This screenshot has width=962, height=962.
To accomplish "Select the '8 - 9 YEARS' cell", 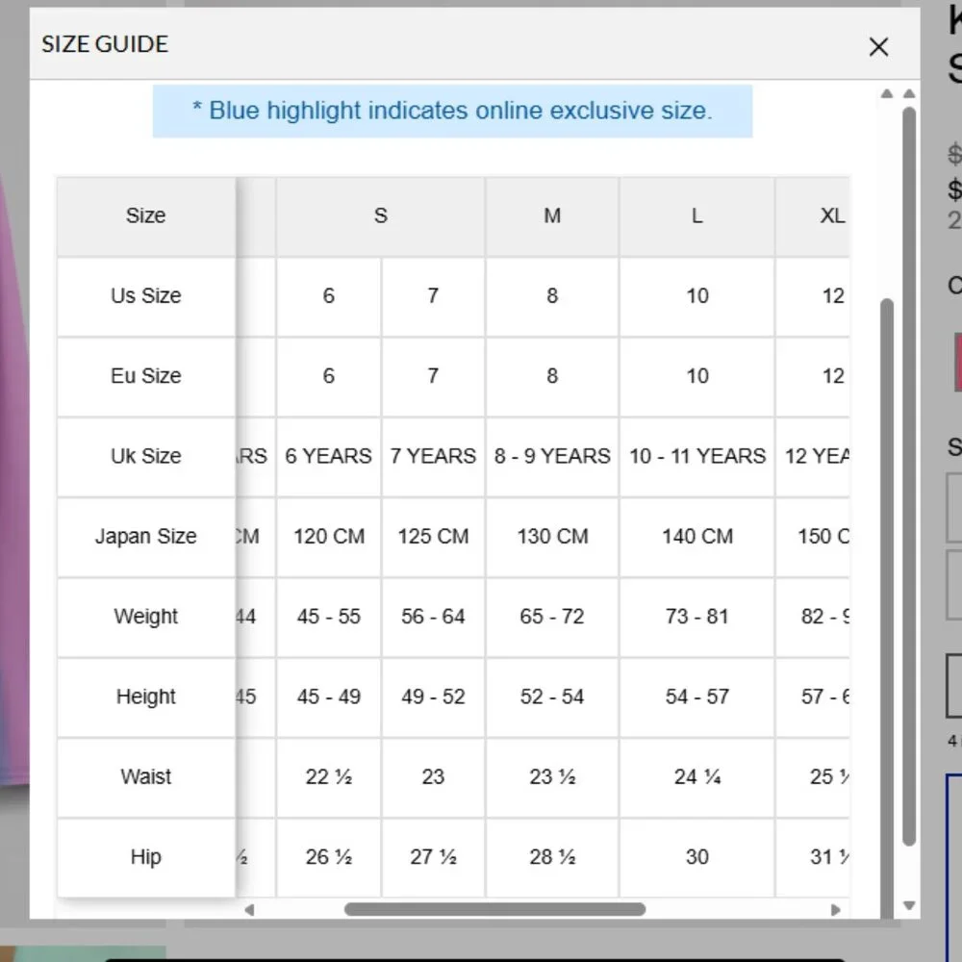I will pos(552,456).
